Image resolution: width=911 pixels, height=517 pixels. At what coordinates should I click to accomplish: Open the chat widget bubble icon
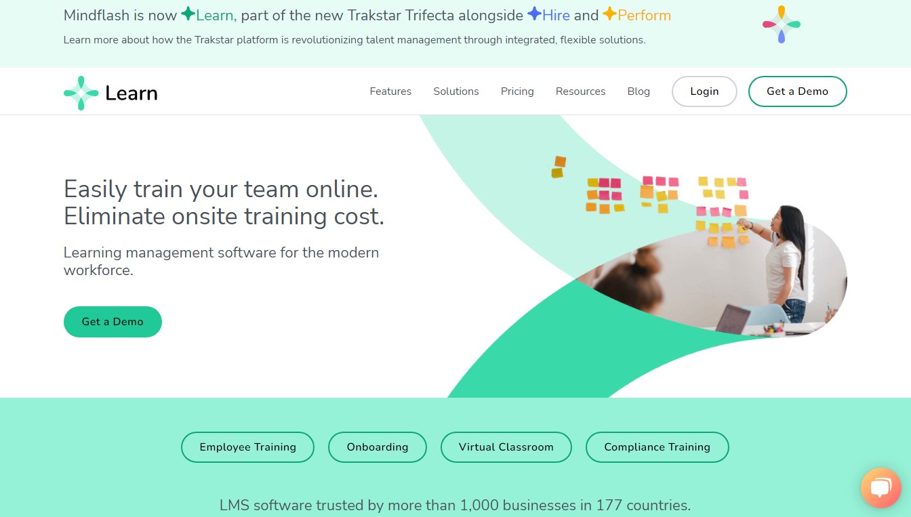click(x=880, y=488)
